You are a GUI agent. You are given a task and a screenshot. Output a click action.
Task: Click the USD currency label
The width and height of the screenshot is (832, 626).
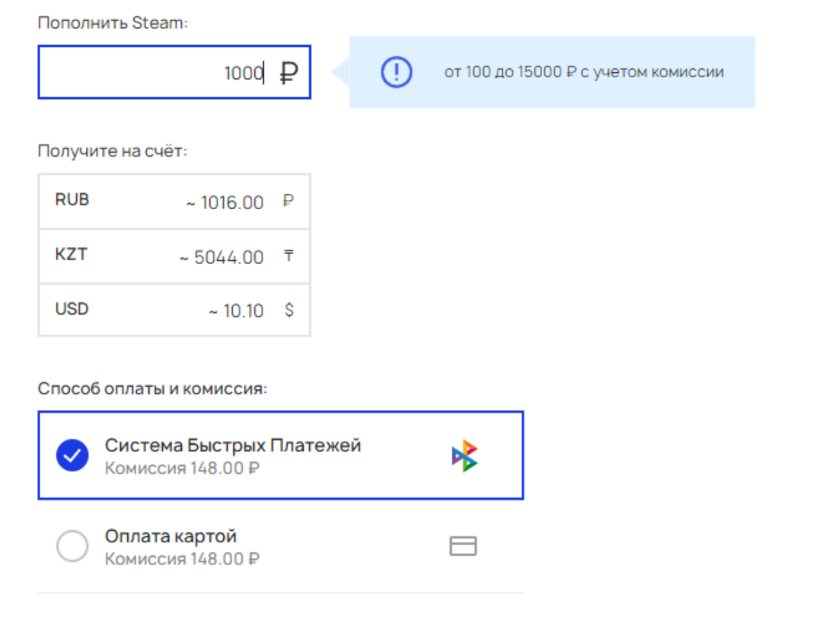[x=72, y=310]
